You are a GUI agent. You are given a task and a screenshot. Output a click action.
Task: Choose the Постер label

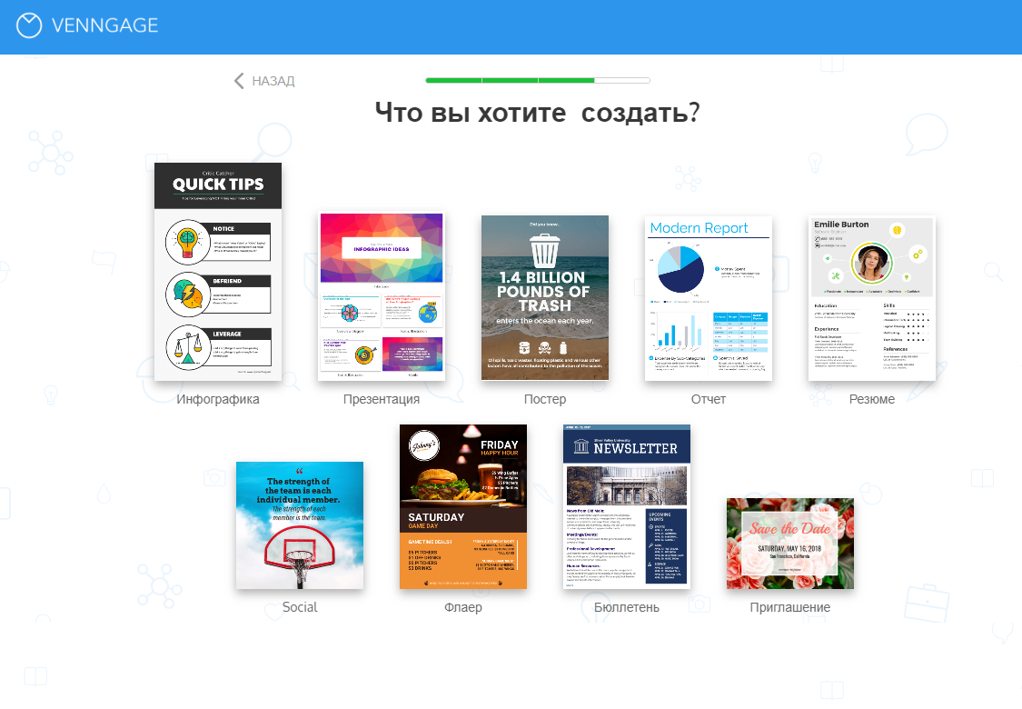coord(545,399)
